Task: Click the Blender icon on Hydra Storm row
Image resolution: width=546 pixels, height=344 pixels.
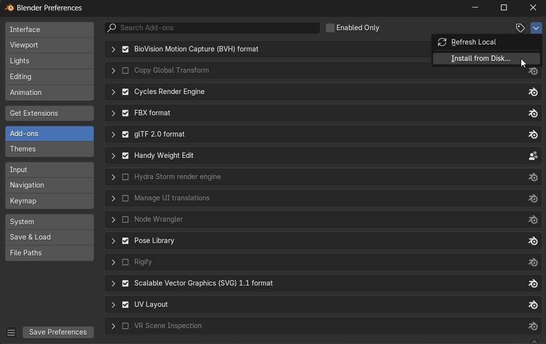Action: 533,177
